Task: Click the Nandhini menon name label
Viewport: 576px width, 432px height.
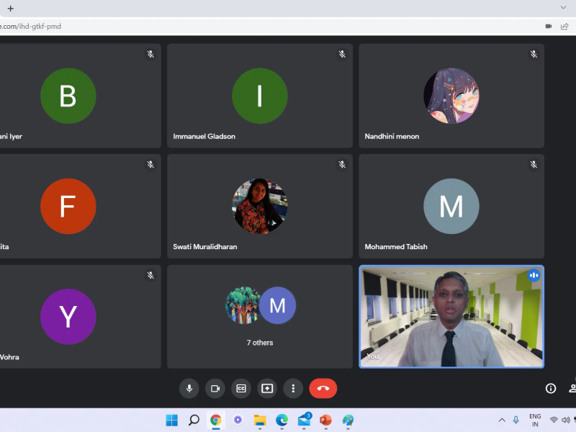Action: pyautogui.click(x=392, y=136)
